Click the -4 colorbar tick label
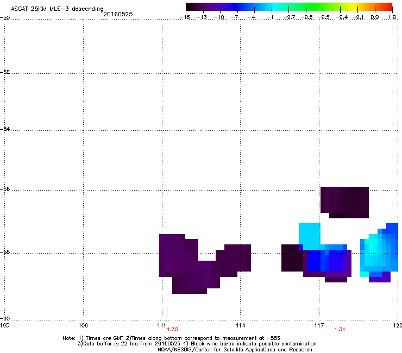402x353 pixels. tap(252, 17)
